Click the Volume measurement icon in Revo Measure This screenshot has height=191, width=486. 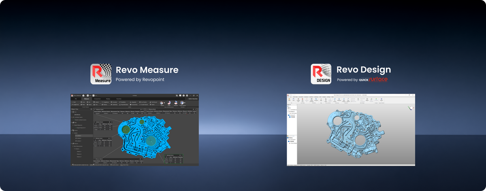(161, 103)
